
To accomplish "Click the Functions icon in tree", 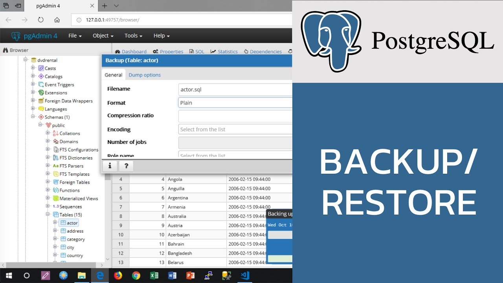I will [55, 190].
